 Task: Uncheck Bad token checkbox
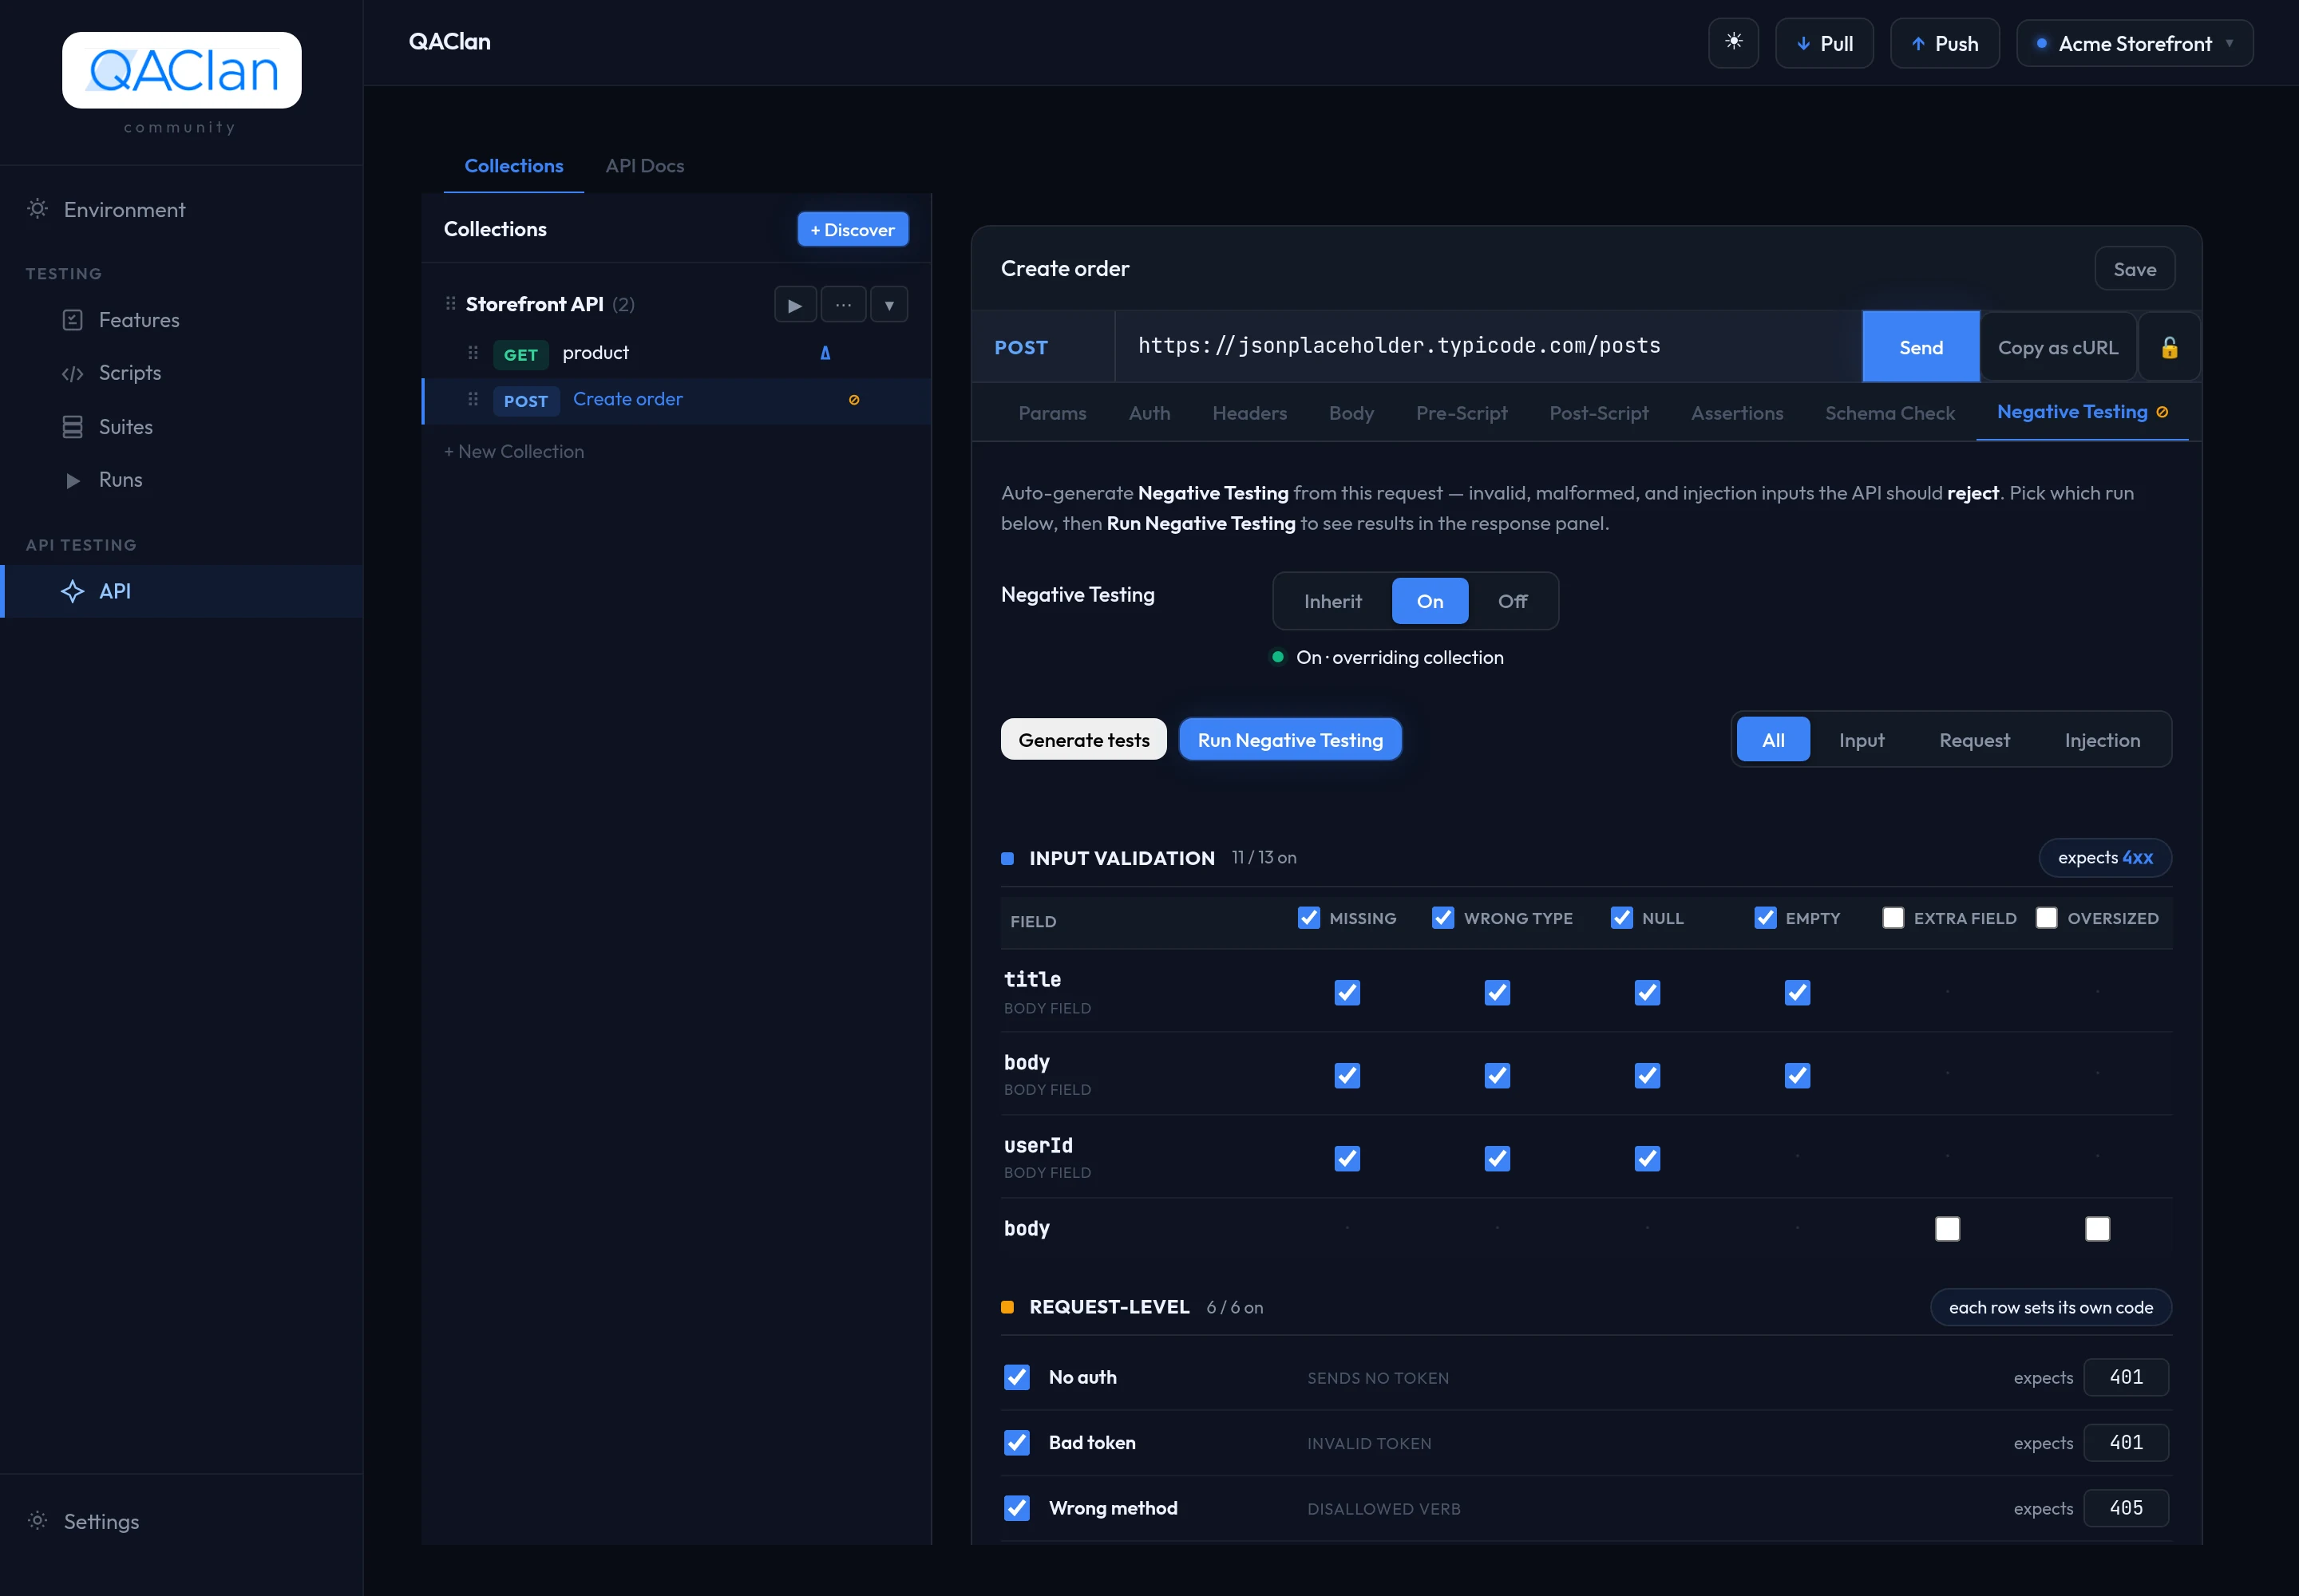tap(1016, 1443)
